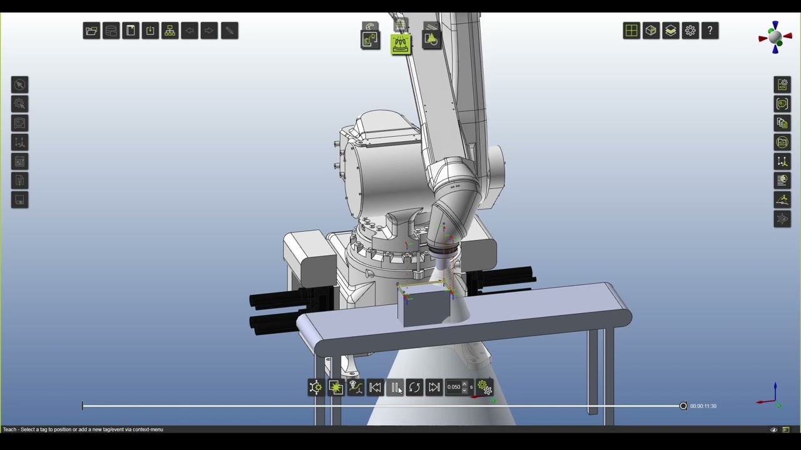Click the right arrow redo icon
This screenshot has height=450, width=801.
point(209,31)
